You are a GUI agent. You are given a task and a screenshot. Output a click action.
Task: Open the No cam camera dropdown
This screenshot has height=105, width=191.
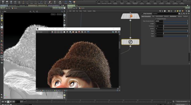(60, 14)
